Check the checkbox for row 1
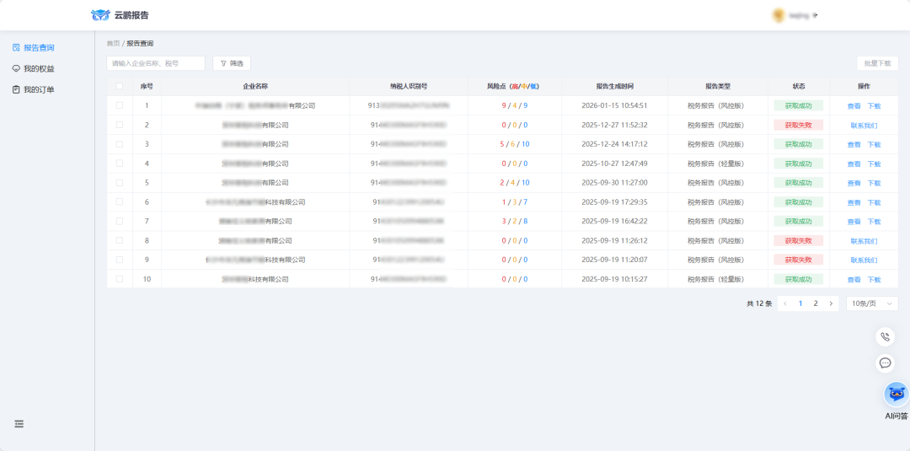Screen dimensions: 910x451 (120, 105)
